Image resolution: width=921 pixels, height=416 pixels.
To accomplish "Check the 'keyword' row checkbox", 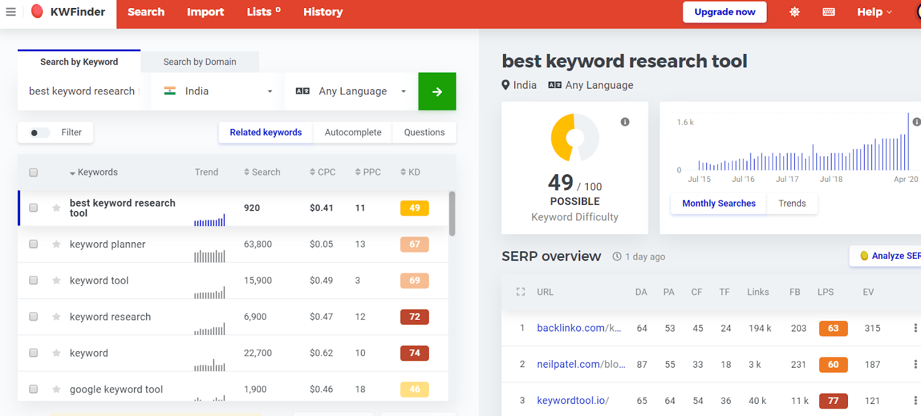I will 33,353.
